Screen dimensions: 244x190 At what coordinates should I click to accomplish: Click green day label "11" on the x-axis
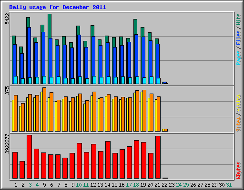click(86, 185)
